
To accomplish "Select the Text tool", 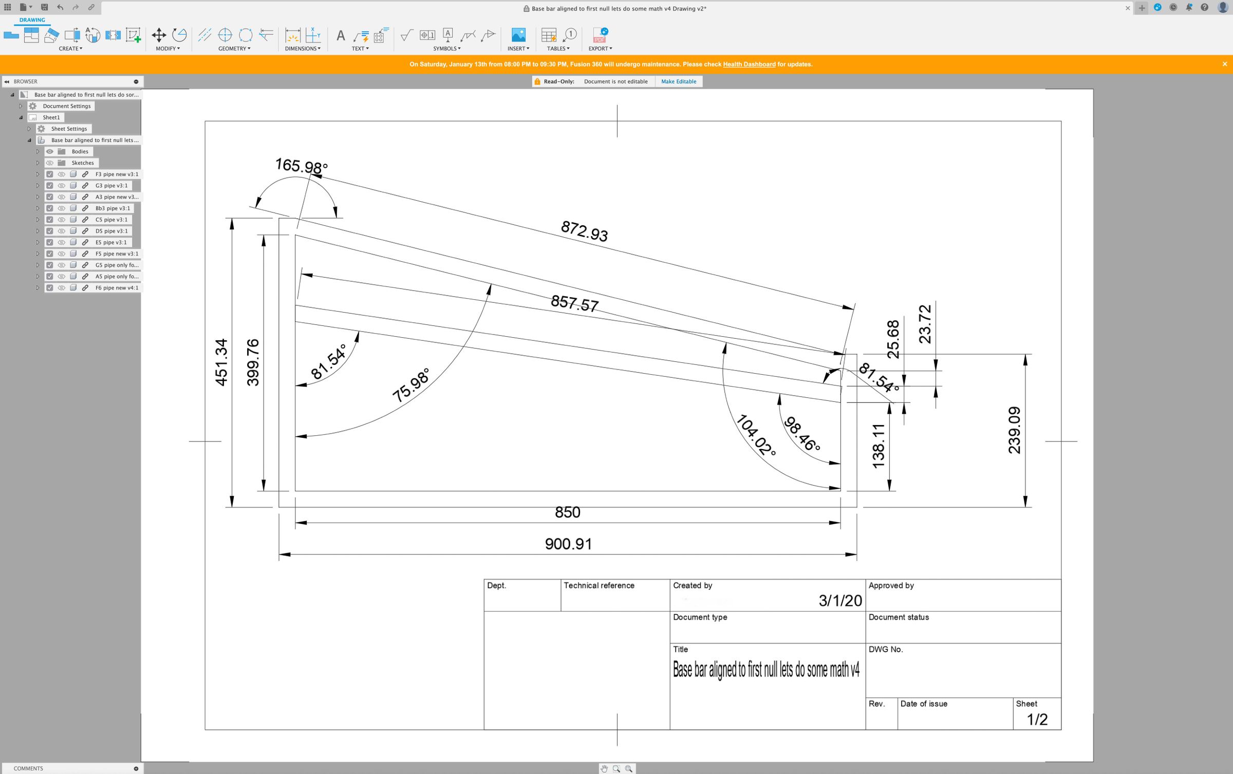I will [340, 35].
